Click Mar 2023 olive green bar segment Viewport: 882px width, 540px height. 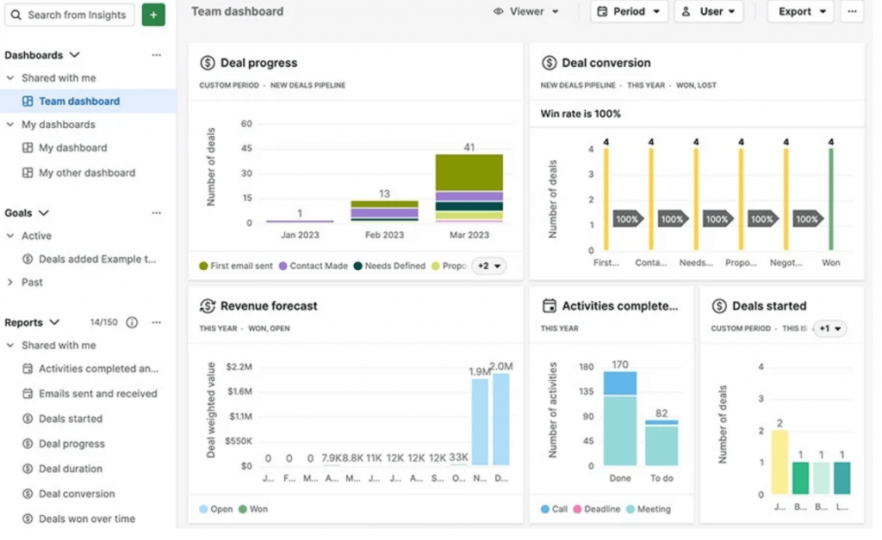click(469, 173)
